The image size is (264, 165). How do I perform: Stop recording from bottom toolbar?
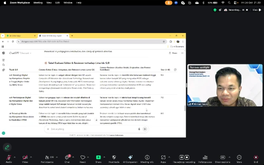(187, 157)
